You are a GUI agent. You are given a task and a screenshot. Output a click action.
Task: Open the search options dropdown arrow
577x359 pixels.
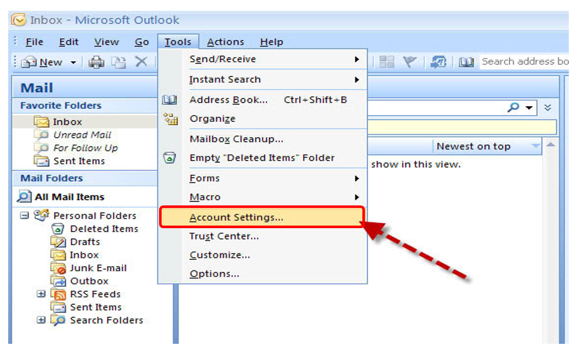pos(529,107)
